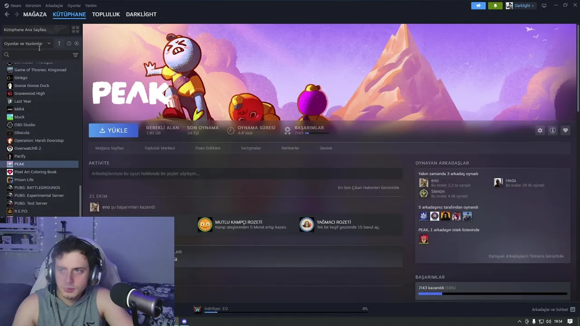Screen dimensions: 580x326
Task: Expand the Darklight account dropdown
Action: [x=532, y=5]
